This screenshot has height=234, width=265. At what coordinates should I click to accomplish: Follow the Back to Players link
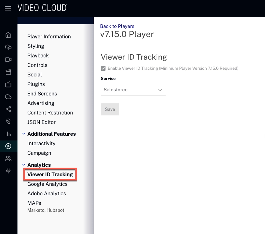[117, 26]
